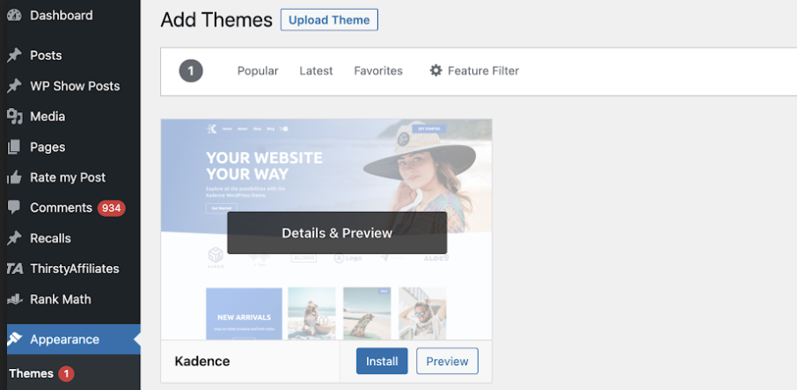Click the Dashboard gauge icon
Screen dimensions: 797x390
14,15
